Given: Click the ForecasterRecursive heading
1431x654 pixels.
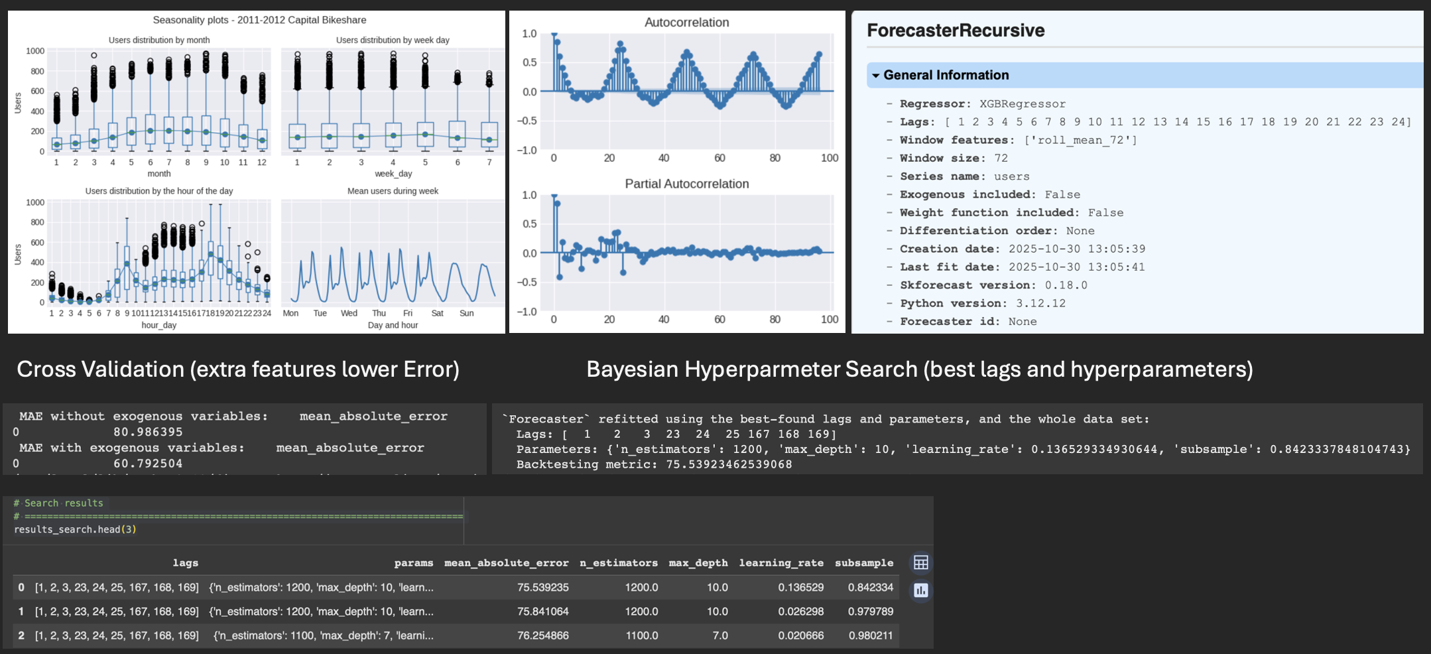Looking at the screenshot, I should 955,31.
